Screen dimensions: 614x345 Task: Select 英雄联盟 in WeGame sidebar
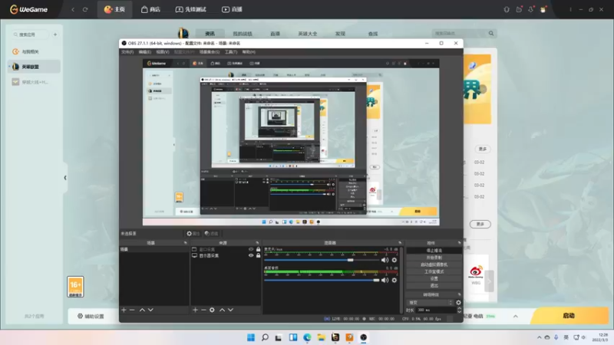(x=34, y=67)
